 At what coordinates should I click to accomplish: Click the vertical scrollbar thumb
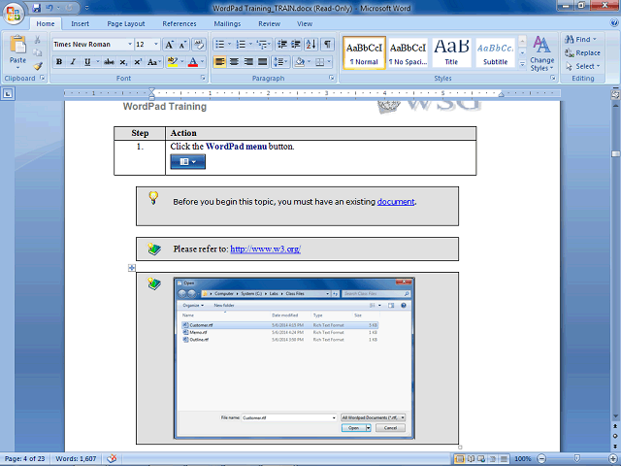tap(615, 154)
